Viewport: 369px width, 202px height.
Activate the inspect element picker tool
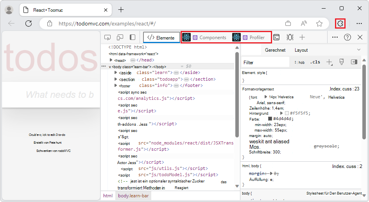point(107,37)
